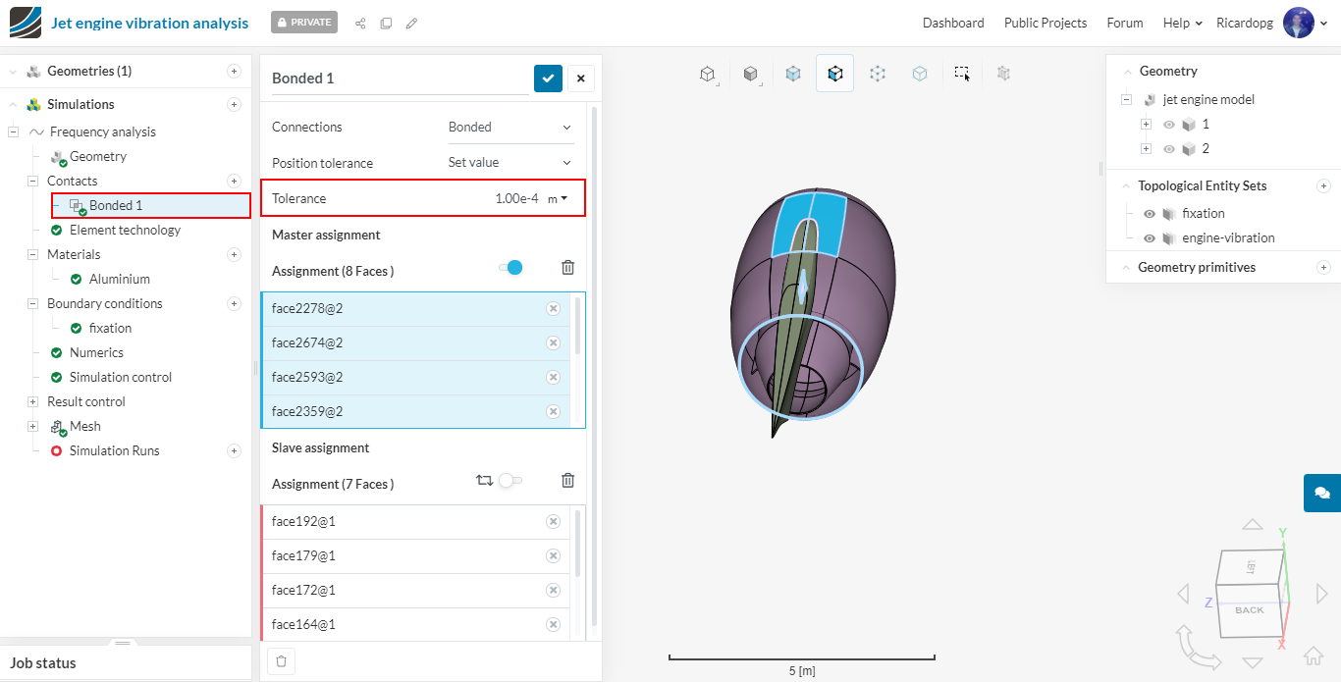Collapse the Contacts tree node
1341x682 pixels.
click(34, 181)
